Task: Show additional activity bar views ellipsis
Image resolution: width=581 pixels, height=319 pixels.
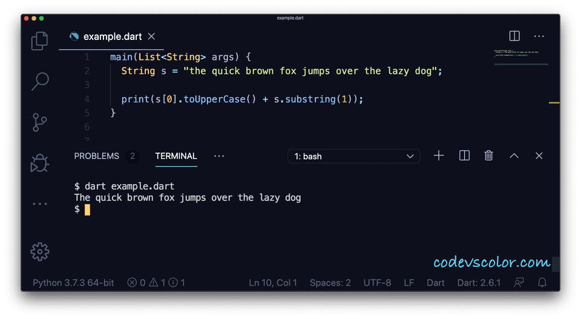Action: [40, 204]
